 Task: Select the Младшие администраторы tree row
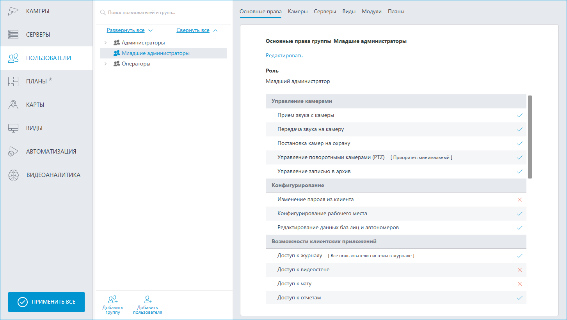[163, 53]
